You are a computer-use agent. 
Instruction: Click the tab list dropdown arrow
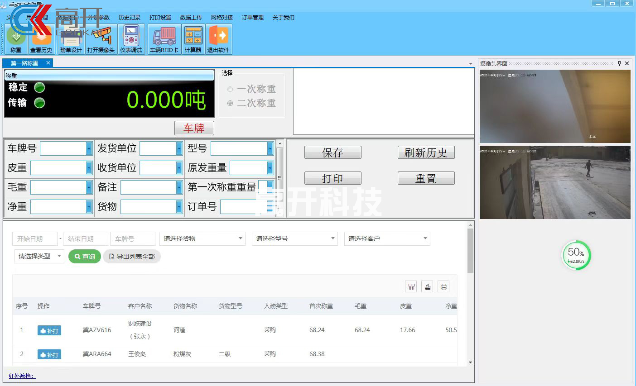pyautogui.click(x=471, y=64)
